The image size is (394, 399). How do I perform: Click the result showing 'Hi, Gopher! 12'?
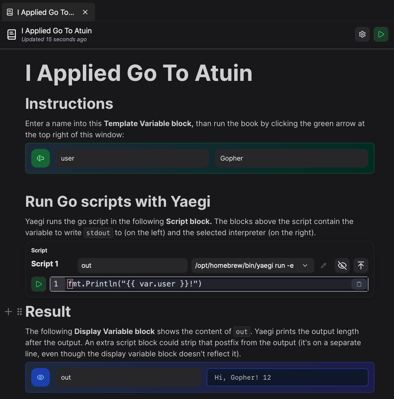point(287,377)
